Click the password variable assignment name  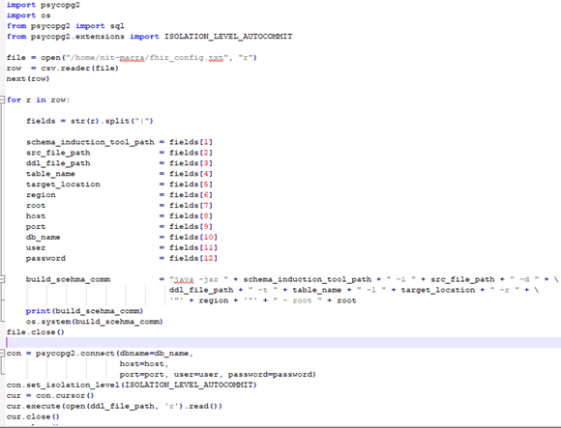[45, 258]
